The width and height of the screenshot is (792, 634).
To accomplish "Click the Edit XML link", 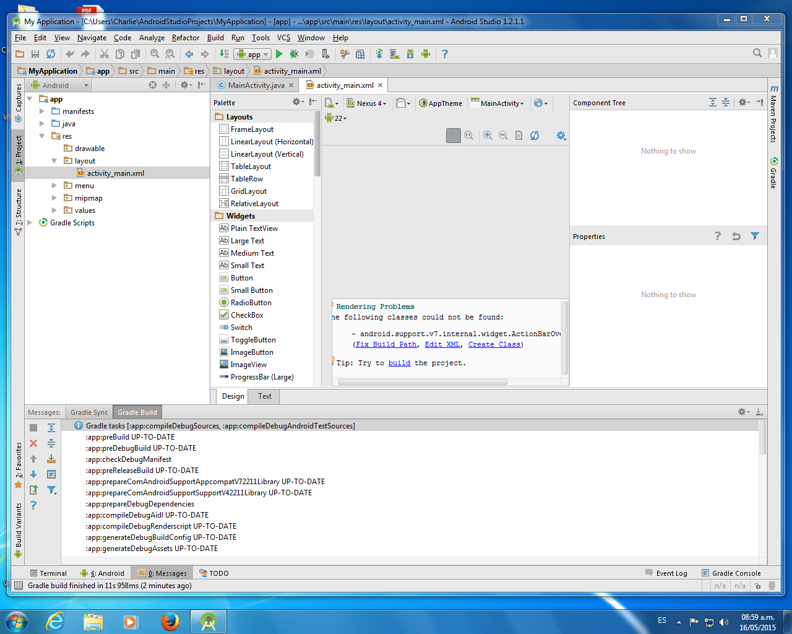I will (x=442, y=344).
